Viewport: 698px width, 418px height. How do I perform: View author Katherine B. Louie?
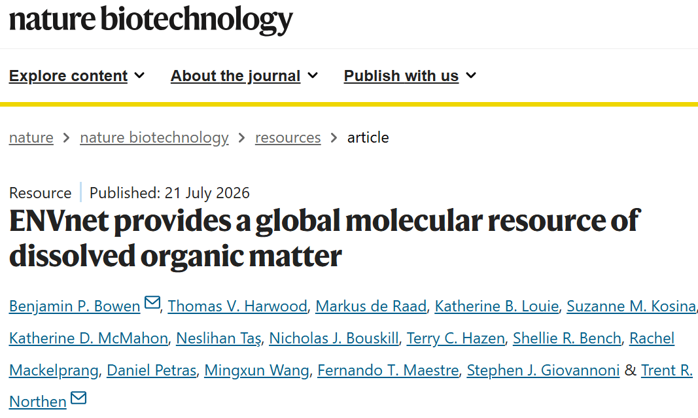click(x=497, y=306)
